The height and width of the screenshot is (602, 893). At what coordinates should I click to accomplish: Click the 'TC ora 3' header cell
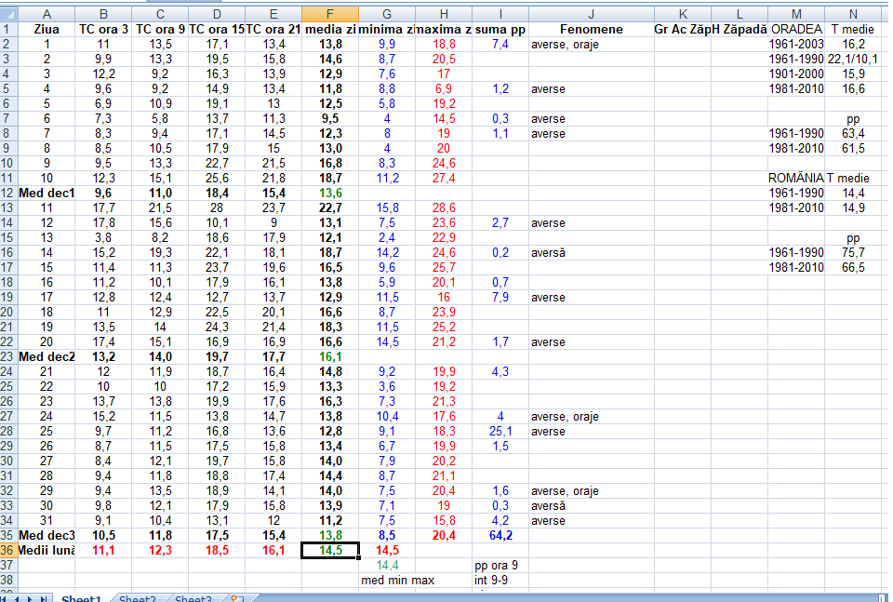point(103,29)
